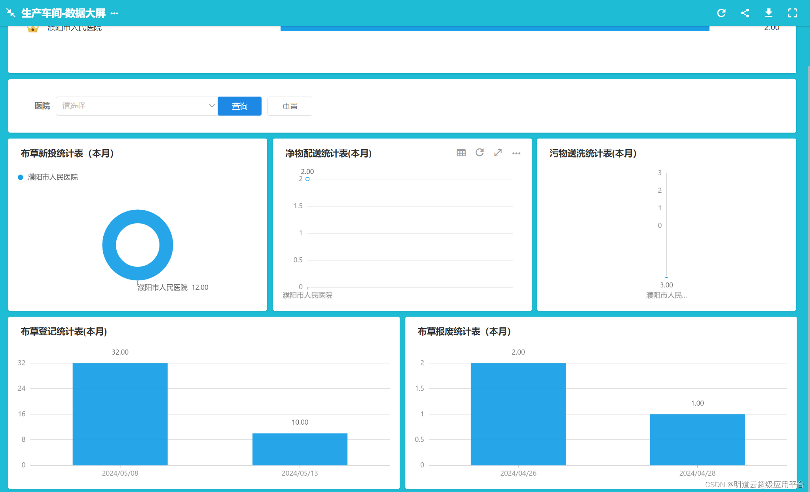
Task: Open more options for 净物配送统计表
Action: (516, 153)
